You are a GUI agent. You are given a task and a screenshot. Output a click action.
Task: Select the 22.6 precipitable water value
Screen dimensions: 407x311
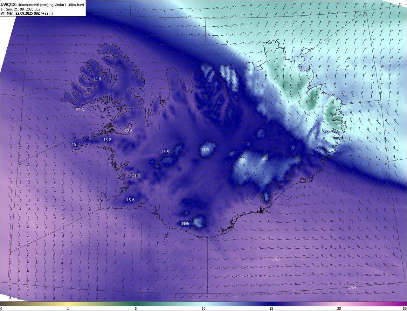[128, 131]
